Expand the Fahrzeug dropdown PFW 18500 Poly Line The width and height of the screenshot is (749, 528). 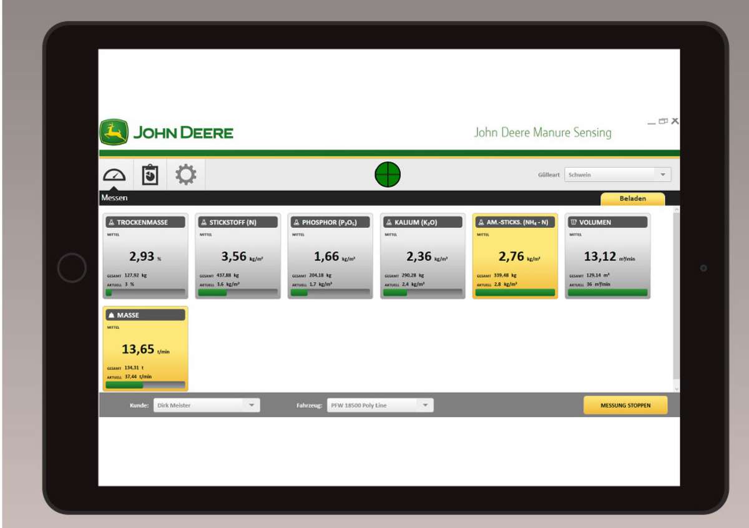[379, 405]
